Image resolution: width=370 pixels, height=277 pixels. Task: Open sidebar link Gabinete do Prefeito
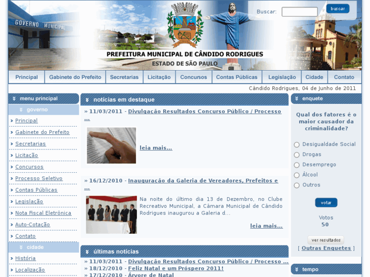click(x=42, y=132)
